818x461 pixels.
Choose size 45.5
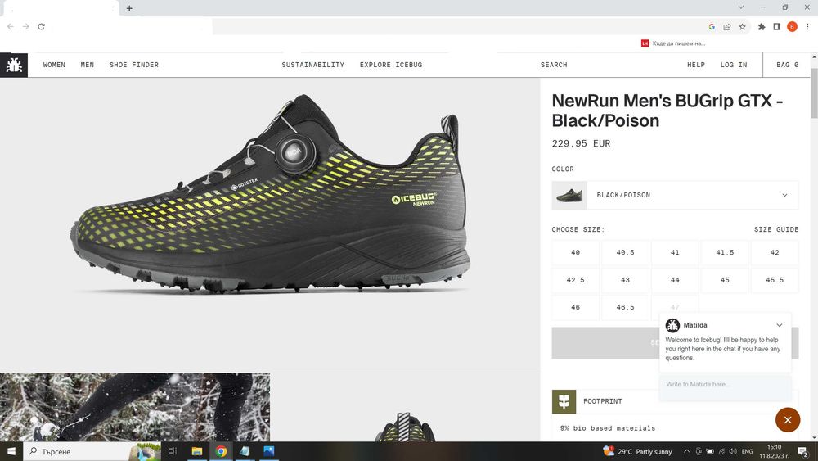point(775,280)
